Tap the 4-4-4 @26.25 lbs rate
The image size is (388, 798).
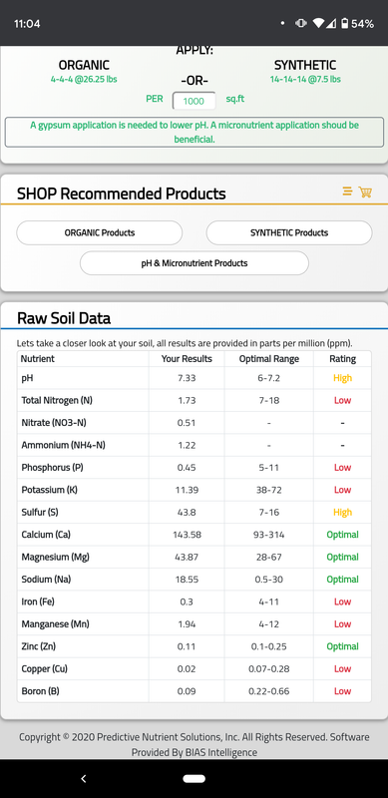click(x=84, y=80)
